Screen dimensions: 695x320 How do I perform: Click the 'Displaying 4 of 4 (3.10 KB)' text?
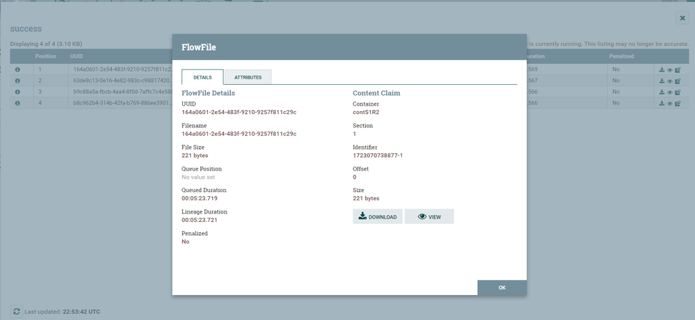click(46, 44)
